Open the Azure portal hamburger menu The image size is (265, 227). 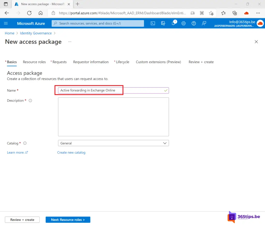click(x=6, y=23)
